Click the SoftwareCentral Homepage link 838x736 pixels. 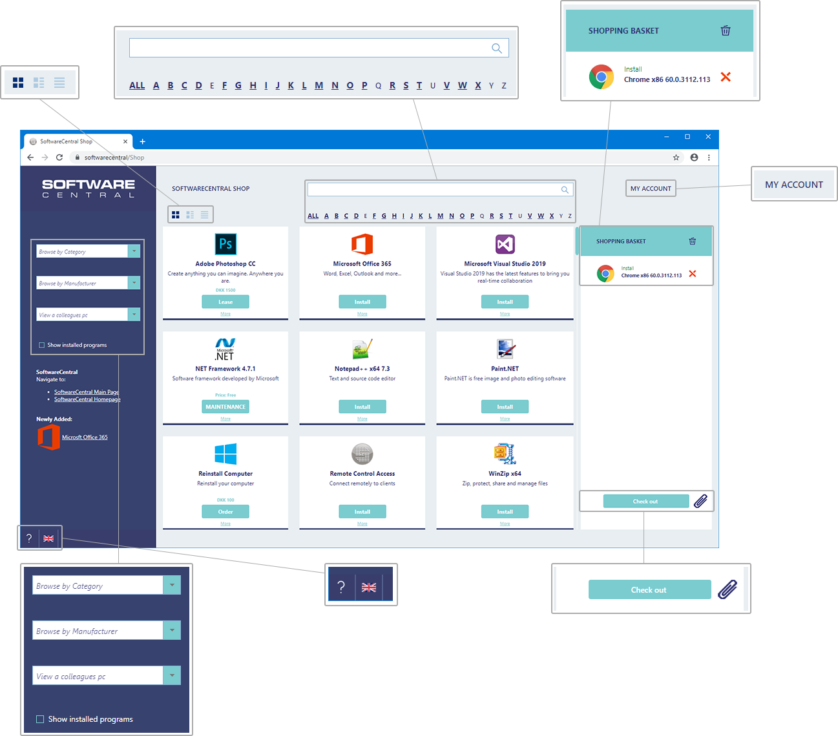click(x=87, y=400)
